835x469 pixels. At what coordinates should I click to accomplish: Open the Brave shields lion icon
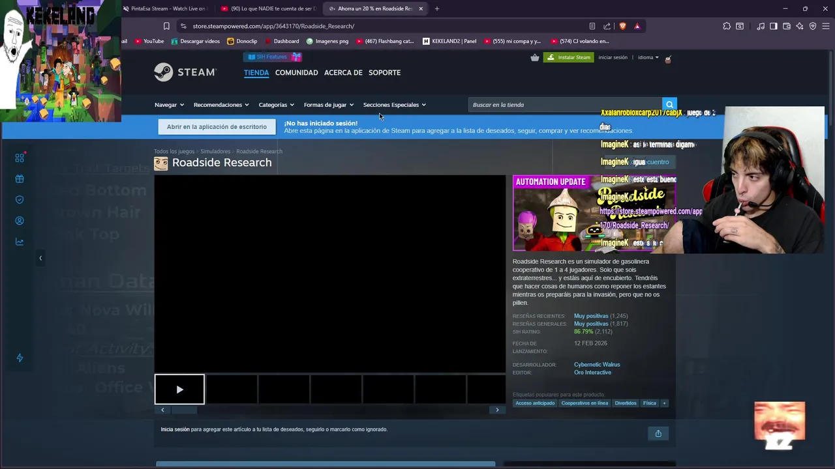click(x=622, y=26)
